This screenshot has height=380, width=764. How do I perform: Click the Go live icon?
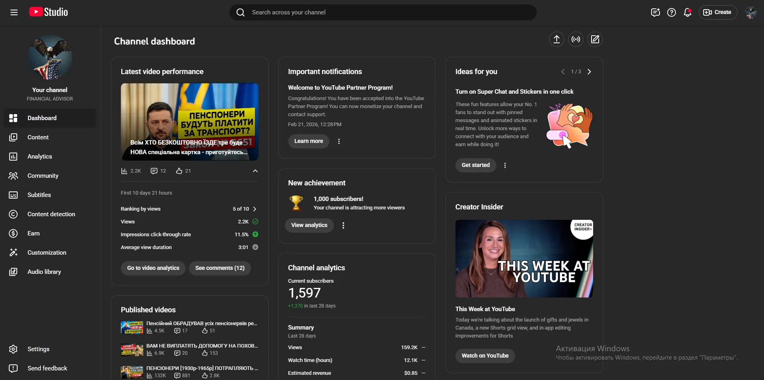(x=576, y=39)
